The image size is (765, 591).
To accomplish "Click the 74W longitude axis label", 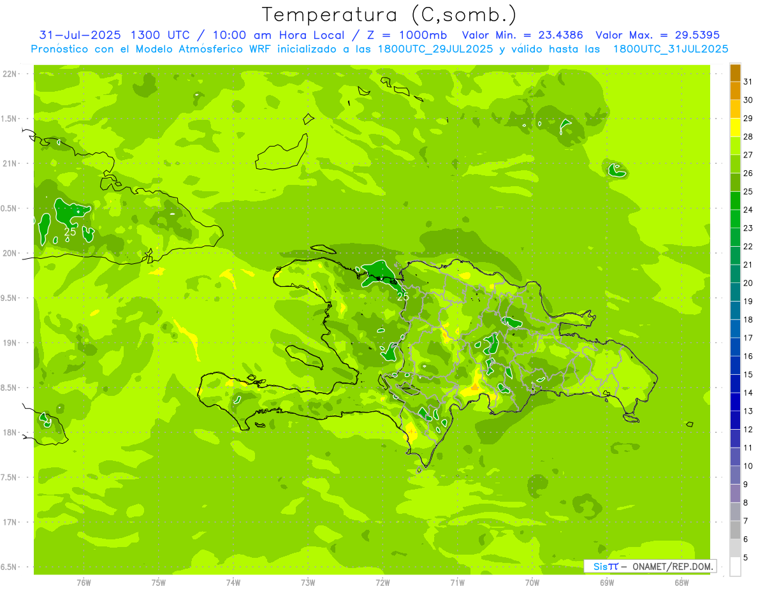I will [x=233, y=583].
